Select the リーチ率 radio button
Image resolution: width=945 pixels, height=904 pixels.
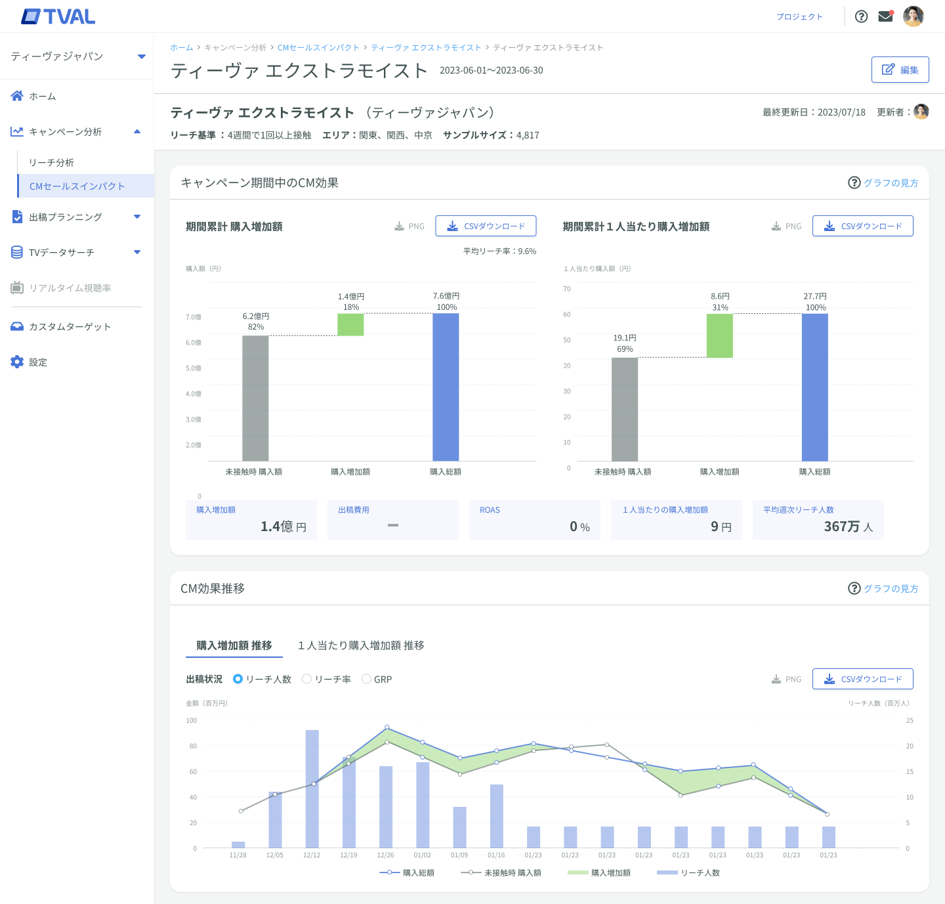[306, 679]
